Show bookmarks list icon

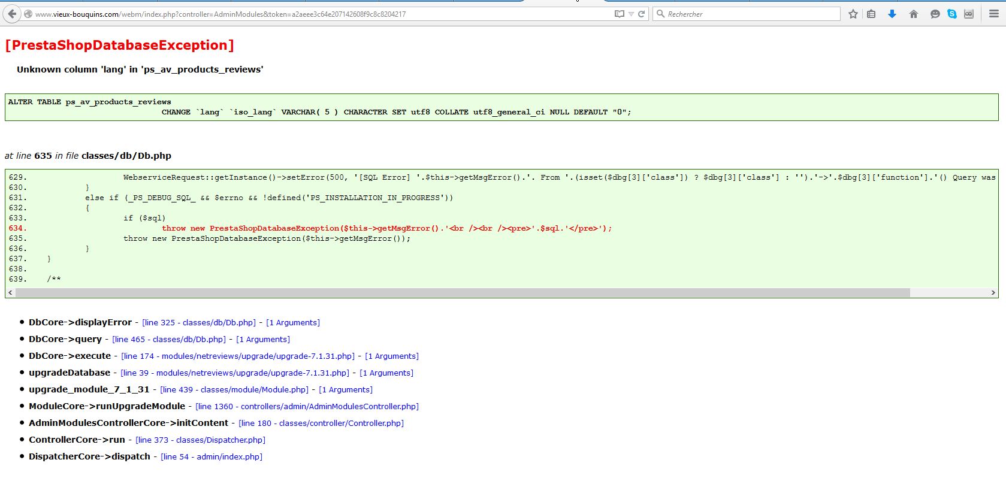point(871,14)
